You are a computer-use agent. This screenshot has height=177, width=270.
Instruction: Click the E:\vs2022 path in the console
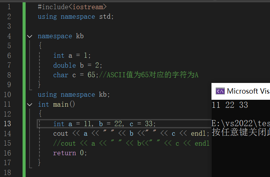[x=241, y=123]
